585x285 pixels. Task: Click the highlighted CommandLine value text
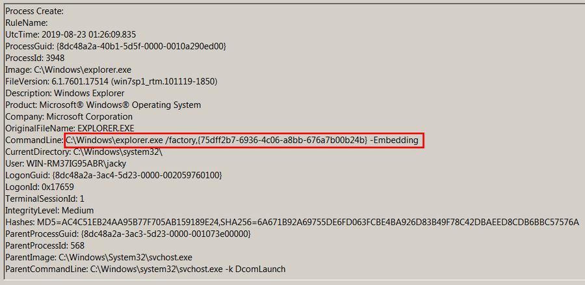point(242,141)
